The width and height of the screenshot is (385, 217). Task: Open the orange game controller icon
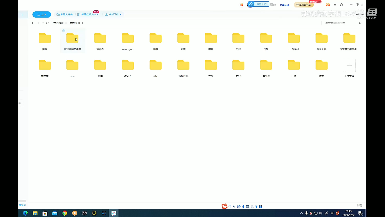click(328, 5)
